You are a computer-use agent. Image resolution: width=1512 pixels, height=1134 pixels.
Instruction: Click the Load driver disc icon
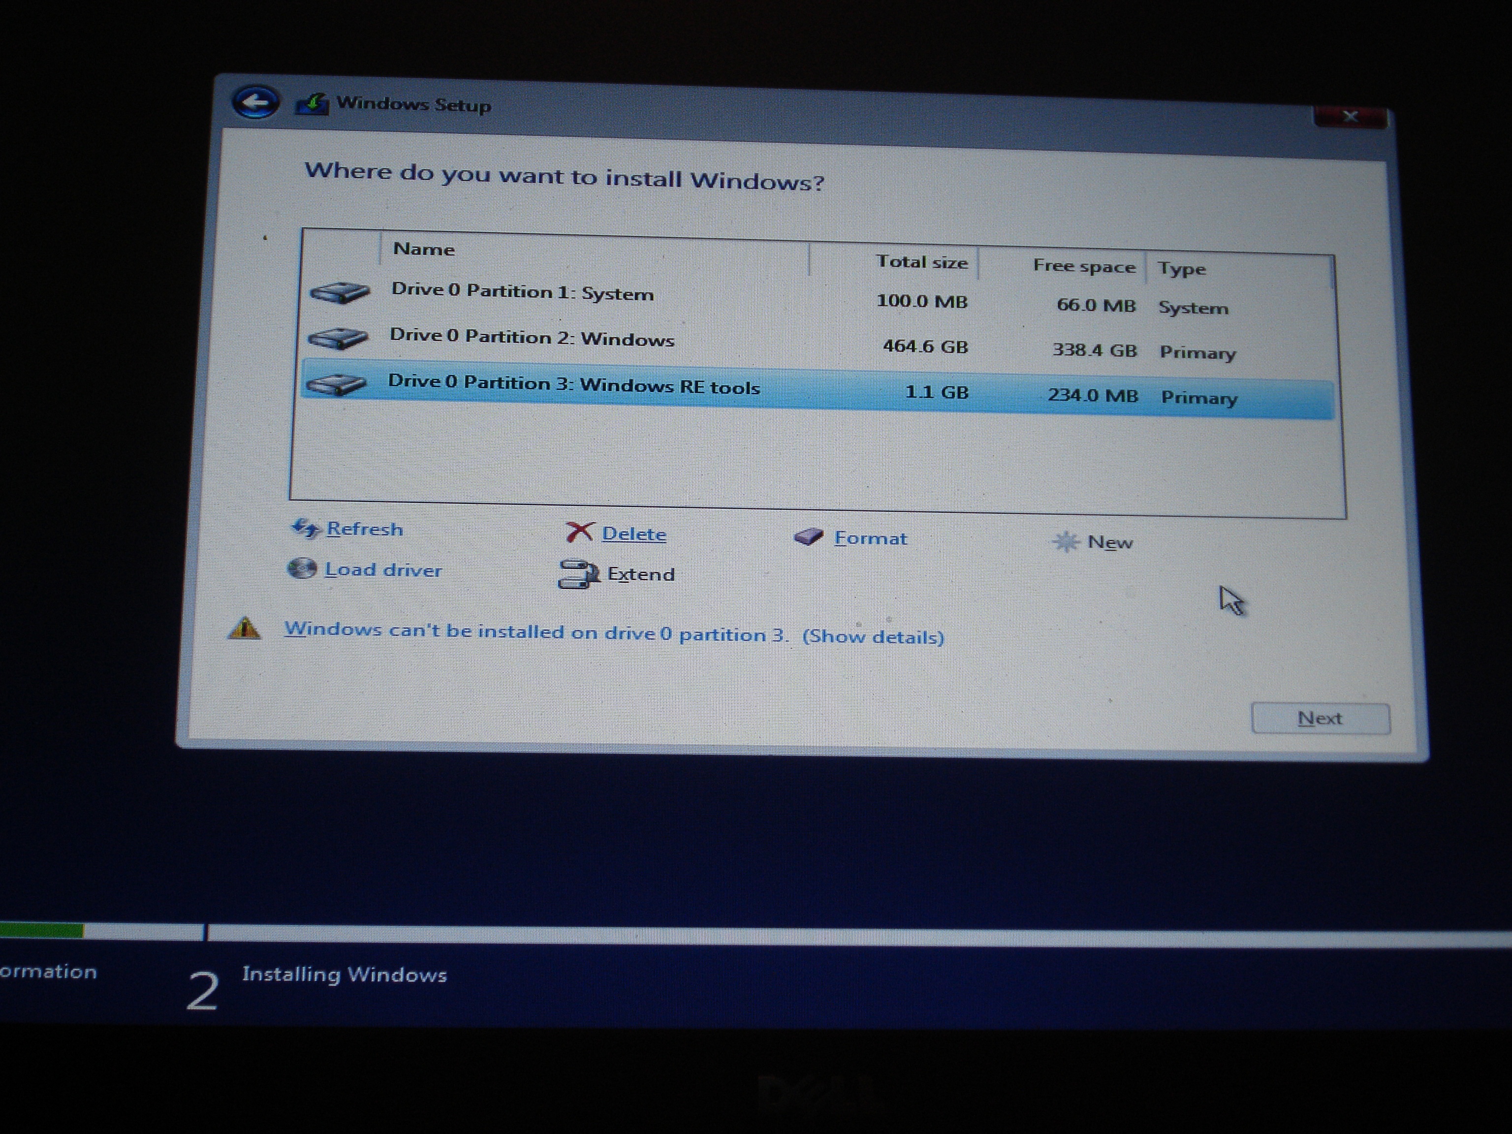302,568
